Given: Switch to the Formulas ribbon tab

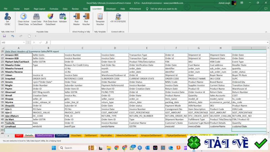Looking at the screenshot, I should 54,8.
